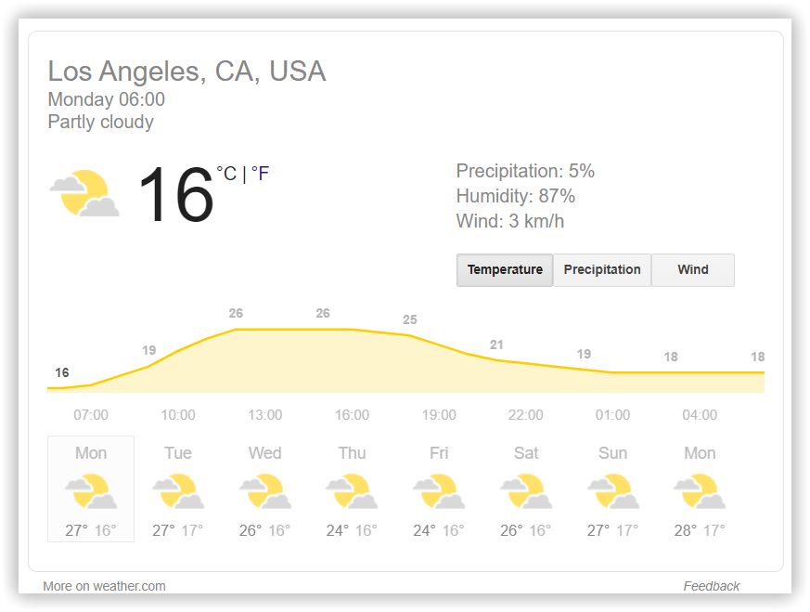Select Thursday's forecast card

click(x=352, y=490)
